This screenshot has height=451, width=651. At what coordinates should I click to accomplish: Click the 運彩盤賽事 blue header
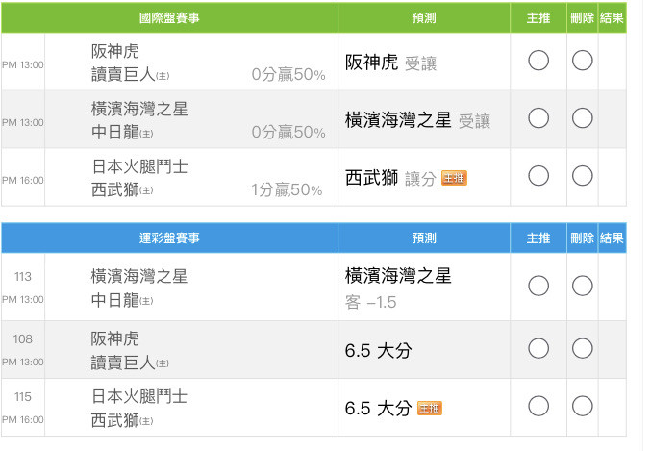[x=169, y=238]
